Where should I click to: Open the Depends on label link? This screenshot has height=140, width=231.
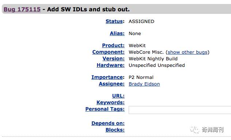[x=108, y=123]
